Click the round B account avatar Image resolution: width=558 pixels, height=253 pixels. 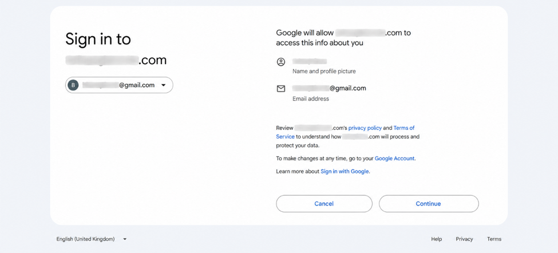pyautogui.click(x=73, y=85)
